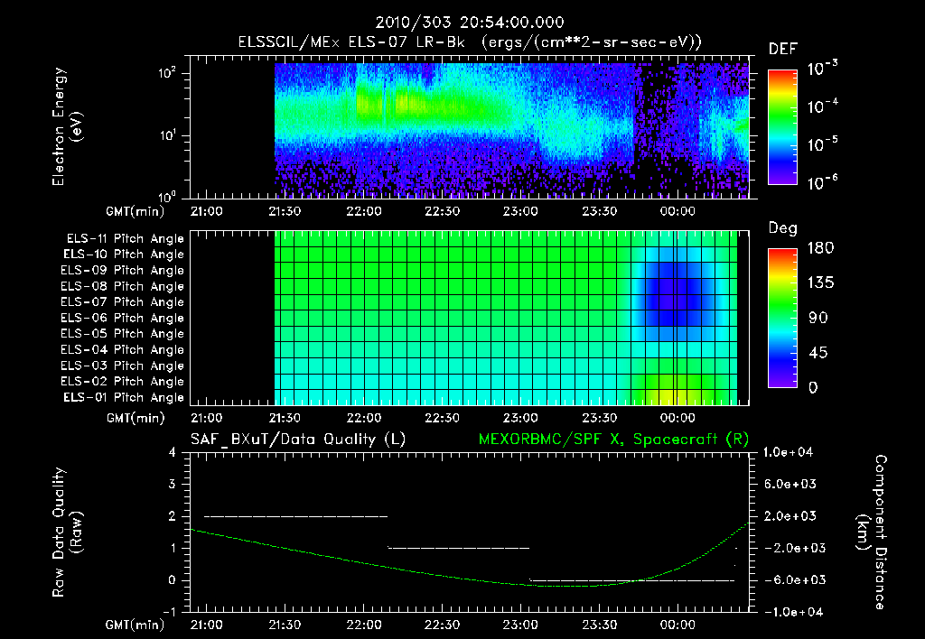Click the "Electron Energy (eV)" axis label
The height and width of the screenshot is (639, 925).
(67, 126)
